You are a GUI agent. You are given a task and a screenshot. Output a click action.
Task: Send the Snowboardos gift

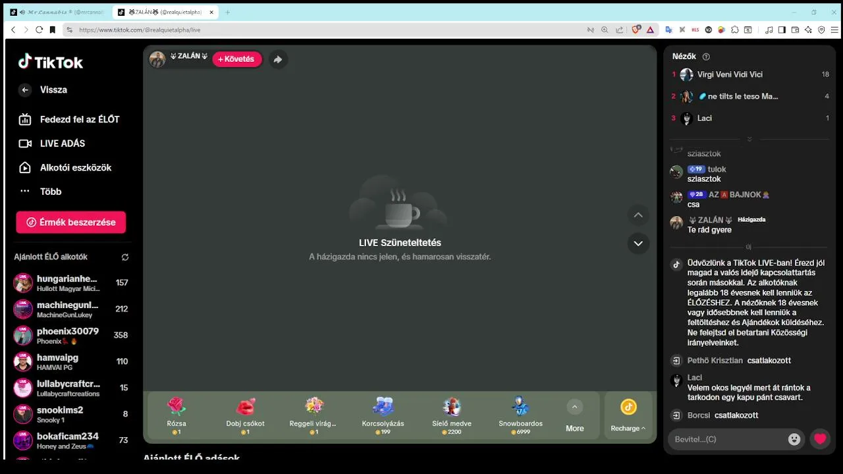(x=521, y=416)
